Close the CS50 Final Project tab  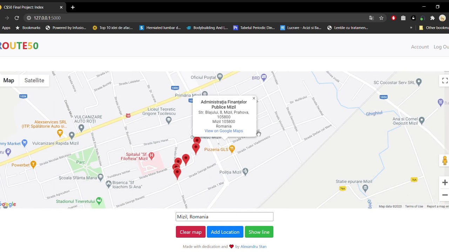61,7
